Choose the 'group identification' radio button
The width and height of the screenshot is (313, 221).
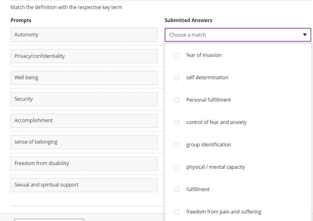coord(176,145)
